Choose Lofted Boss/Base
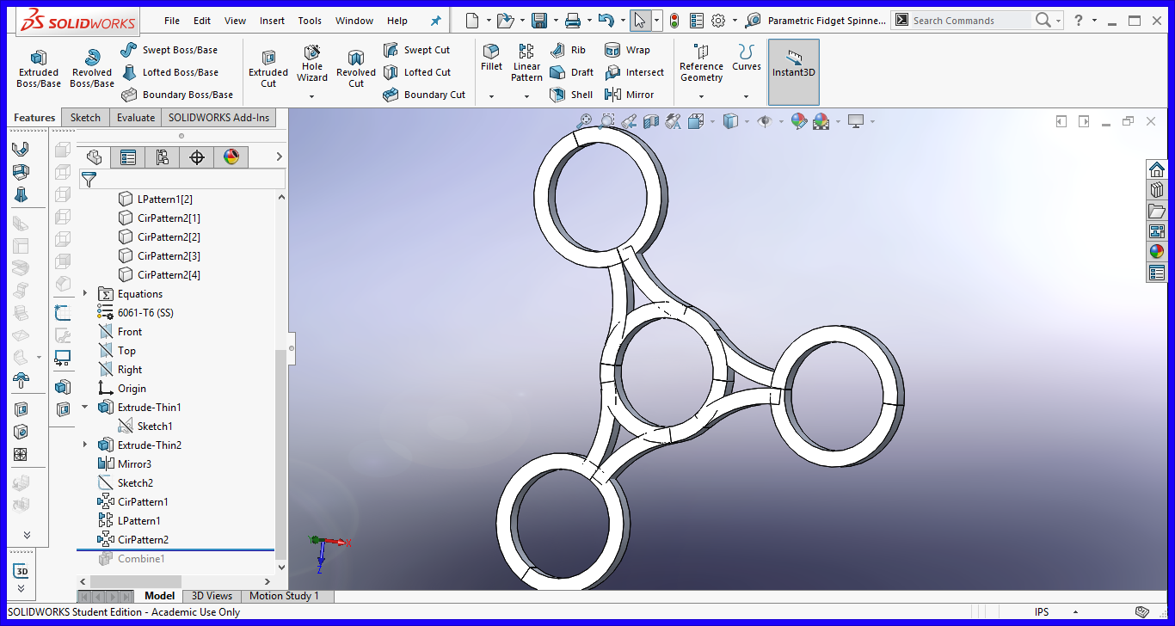Image resolution: width=1175 pixels, height=626 pixels. [x=169, y=72]
